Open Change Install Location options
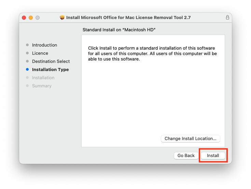Viewport: 251px width, 189px height. click(191, 139)
